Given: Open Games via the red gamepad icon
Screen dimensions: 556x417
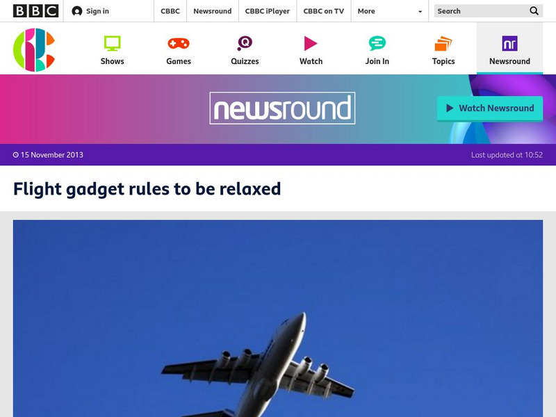Looking at the screenshot, I should pyautogui.click(x=179, y=44).
